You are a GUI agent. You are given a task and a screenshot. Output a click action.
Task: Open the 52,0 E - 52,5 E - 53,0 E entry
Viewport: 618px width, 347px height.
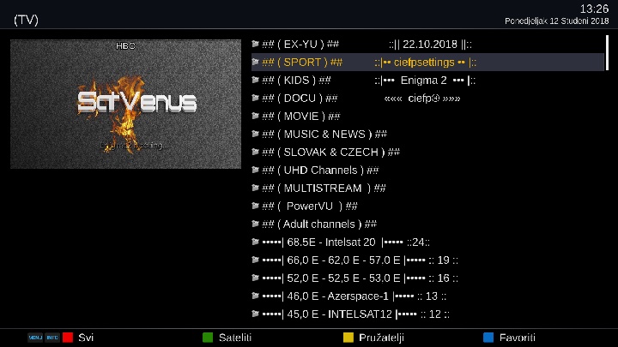427,278
